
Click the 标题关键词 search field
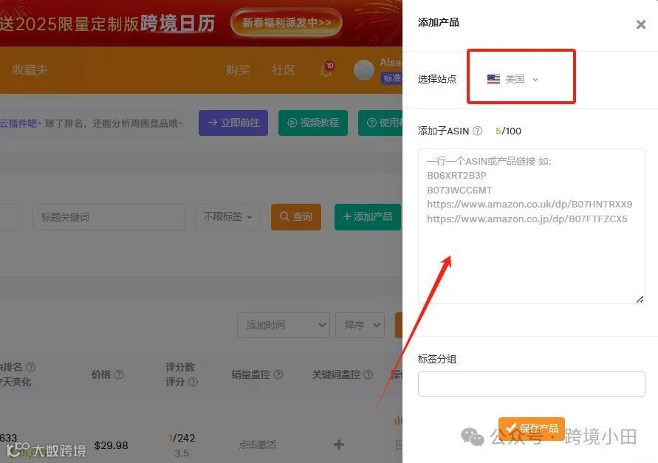(109, 217)
